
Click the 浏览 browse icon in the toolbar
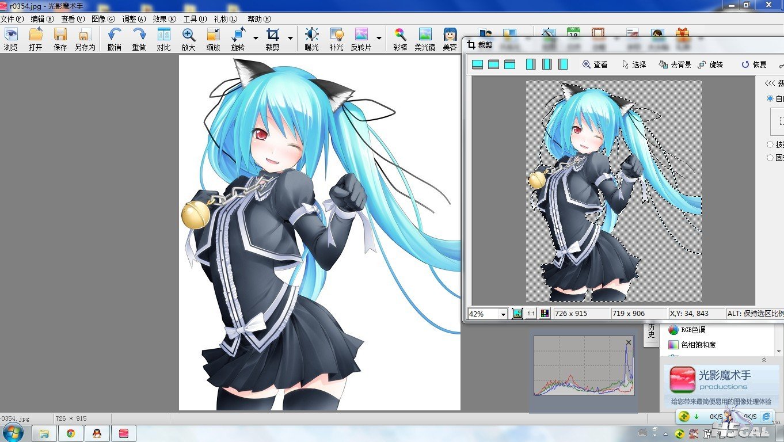(x=11, y=40)
